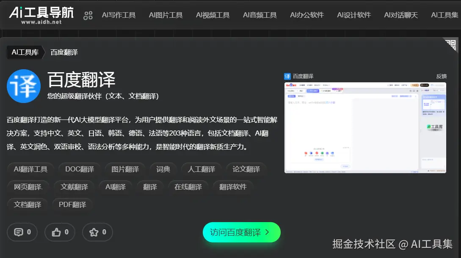Favorite the tool with star icon
The height and width of the screenshot is (258, 461).
[98, 232]
